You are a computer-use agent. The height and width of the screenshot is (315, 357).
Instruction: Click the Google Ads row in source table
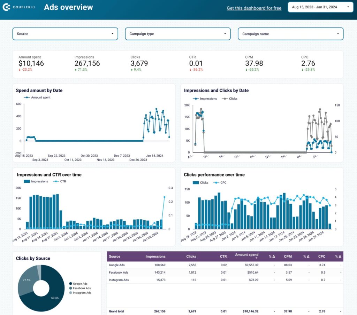pyautogui.click(x=225, y=265)
